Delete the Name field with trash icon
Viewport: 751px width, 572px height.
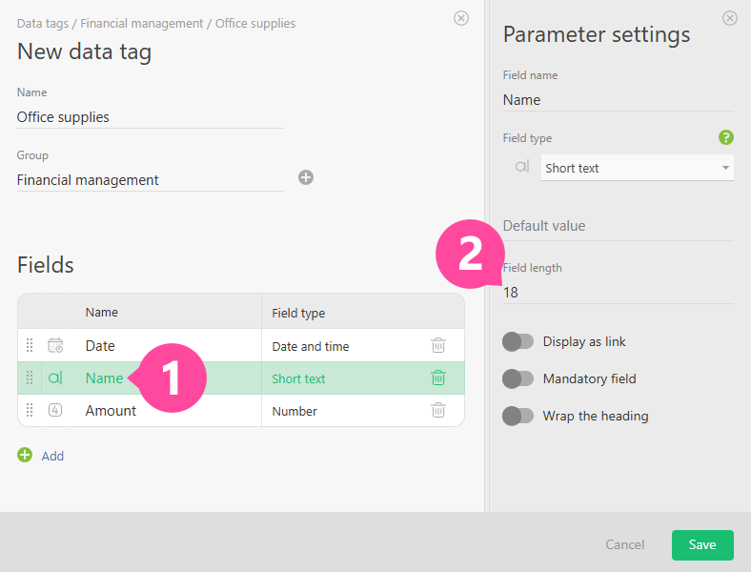coord(437,378)
